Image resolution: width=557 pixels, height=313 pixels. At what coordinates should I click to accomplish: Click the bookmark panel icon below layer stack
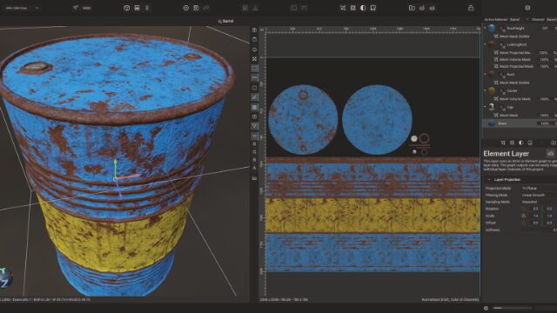tap(530, 143)
